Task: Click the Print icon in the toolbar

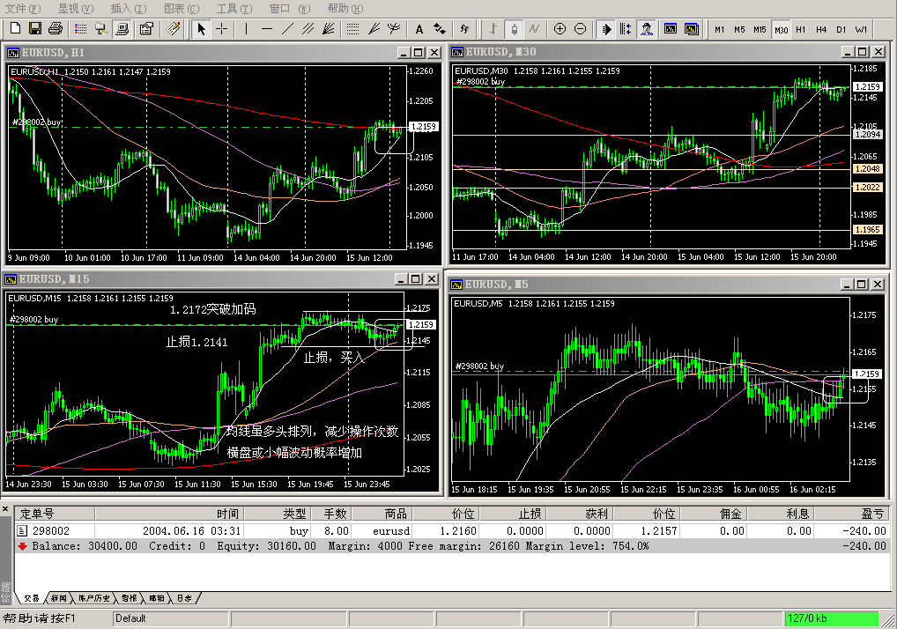Action: pos(123,29)
